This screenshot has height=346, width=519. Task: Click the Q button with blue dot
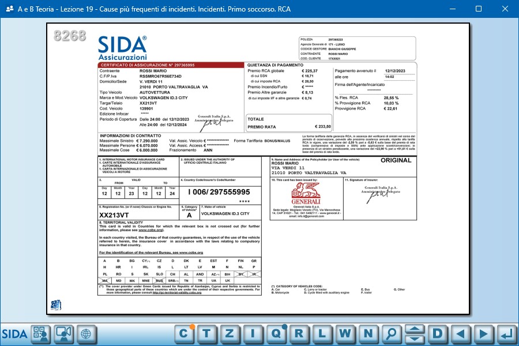(x=276, y=333)
